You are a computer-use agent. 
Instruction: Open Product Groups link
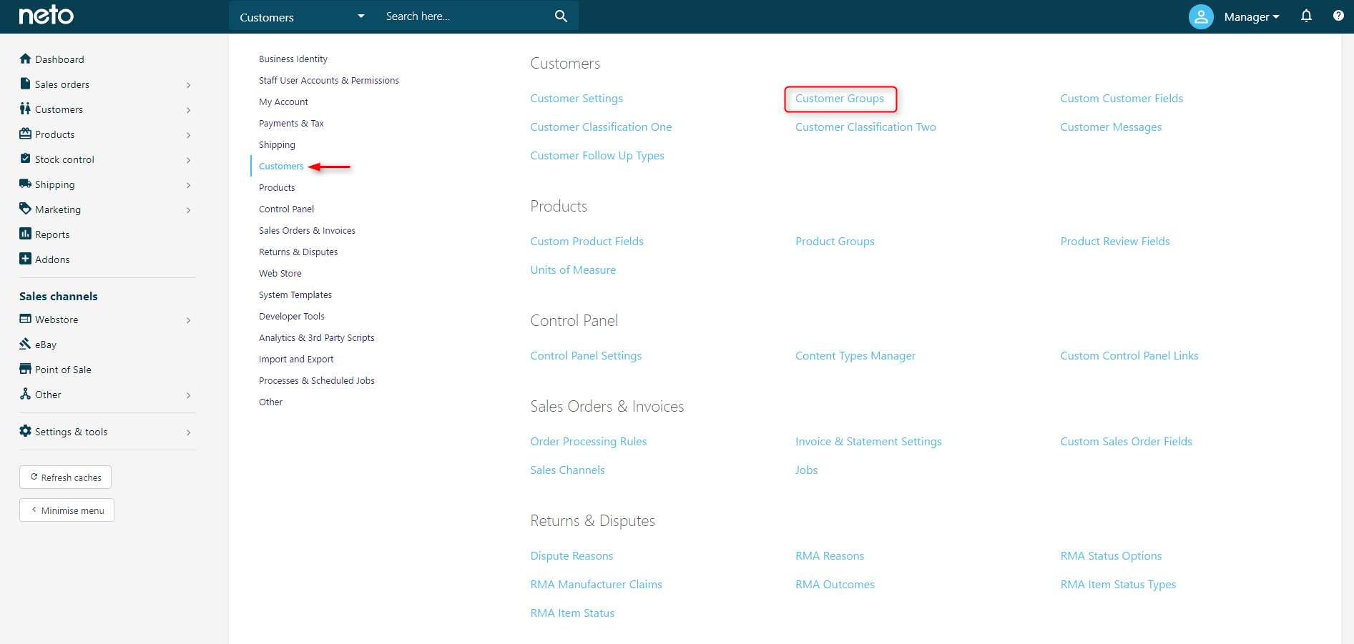[835, 242]
